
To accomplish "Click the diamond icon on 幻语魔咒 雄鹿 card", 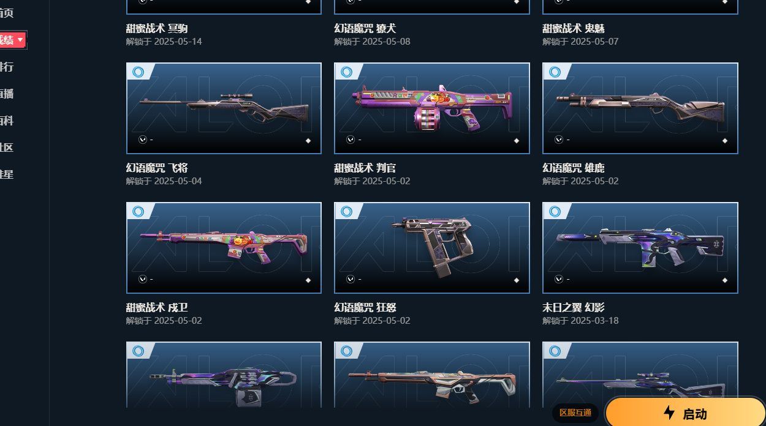I will coord(725,141).
